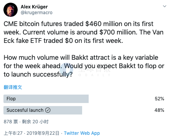Expand the tweet options chevron
The height and width of the screenshot is (139, 170).
tap(165, 6)
